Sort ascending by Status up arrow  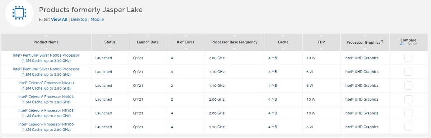[x=110, y=36]
